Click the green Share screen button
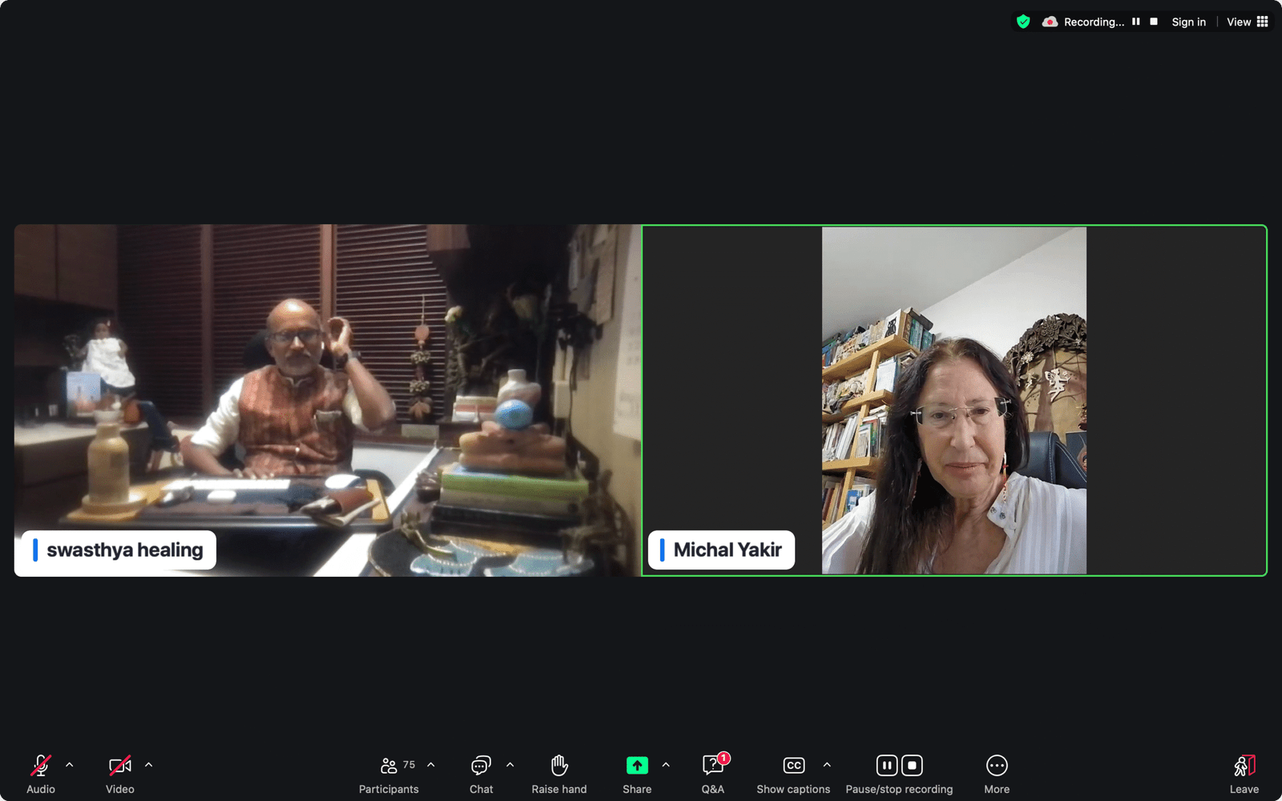 coord(637,766)
